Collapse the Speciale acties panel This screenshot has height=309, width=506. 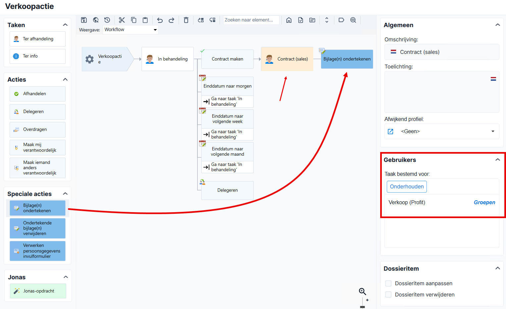click(x=65, y=194)
